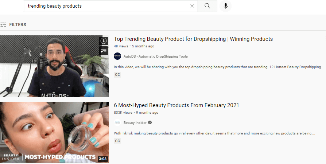The image size is (326, 164).
Task: Click the '9 months ago' text
Action: tap(147, 113)
